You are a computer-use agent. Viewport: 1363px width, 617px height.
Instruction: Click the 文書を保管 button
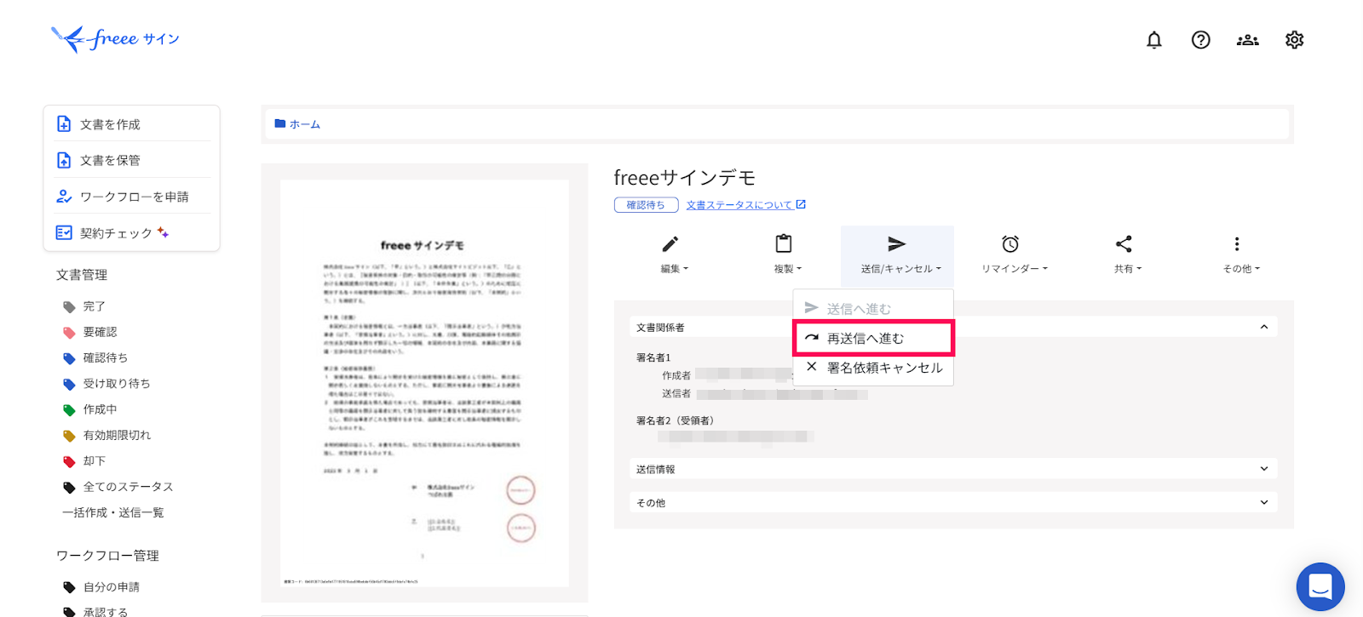pos(132,160)
